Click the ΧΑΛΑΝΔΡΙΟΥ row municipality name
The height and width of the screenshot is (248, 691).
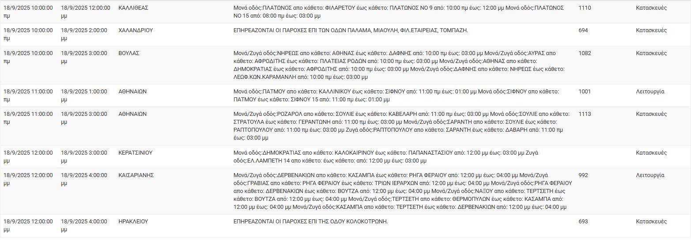point(136,30)
